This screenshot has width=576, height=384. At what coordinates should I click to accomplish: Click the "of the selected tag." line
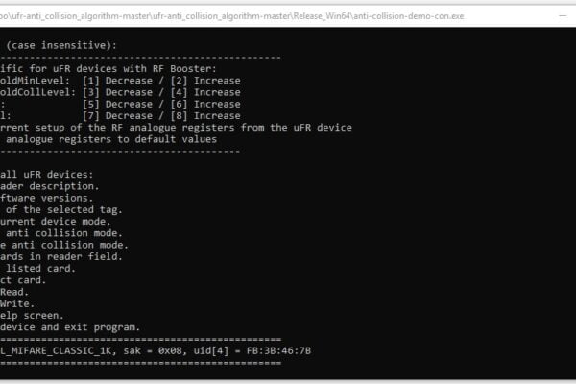coord(64,210)
